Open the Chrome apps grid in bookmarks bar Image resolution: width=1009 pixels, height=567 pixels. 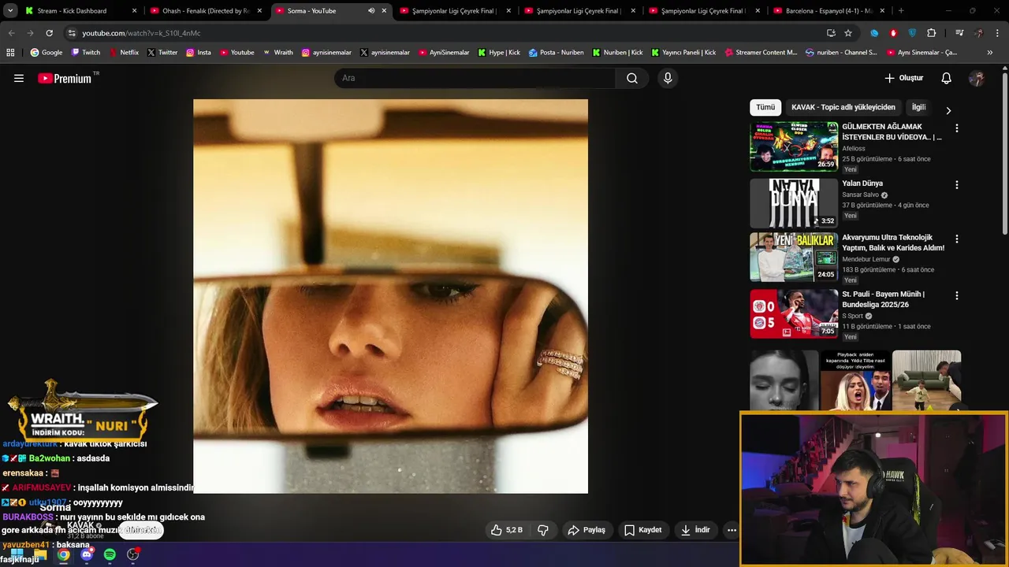pos(10,53)
